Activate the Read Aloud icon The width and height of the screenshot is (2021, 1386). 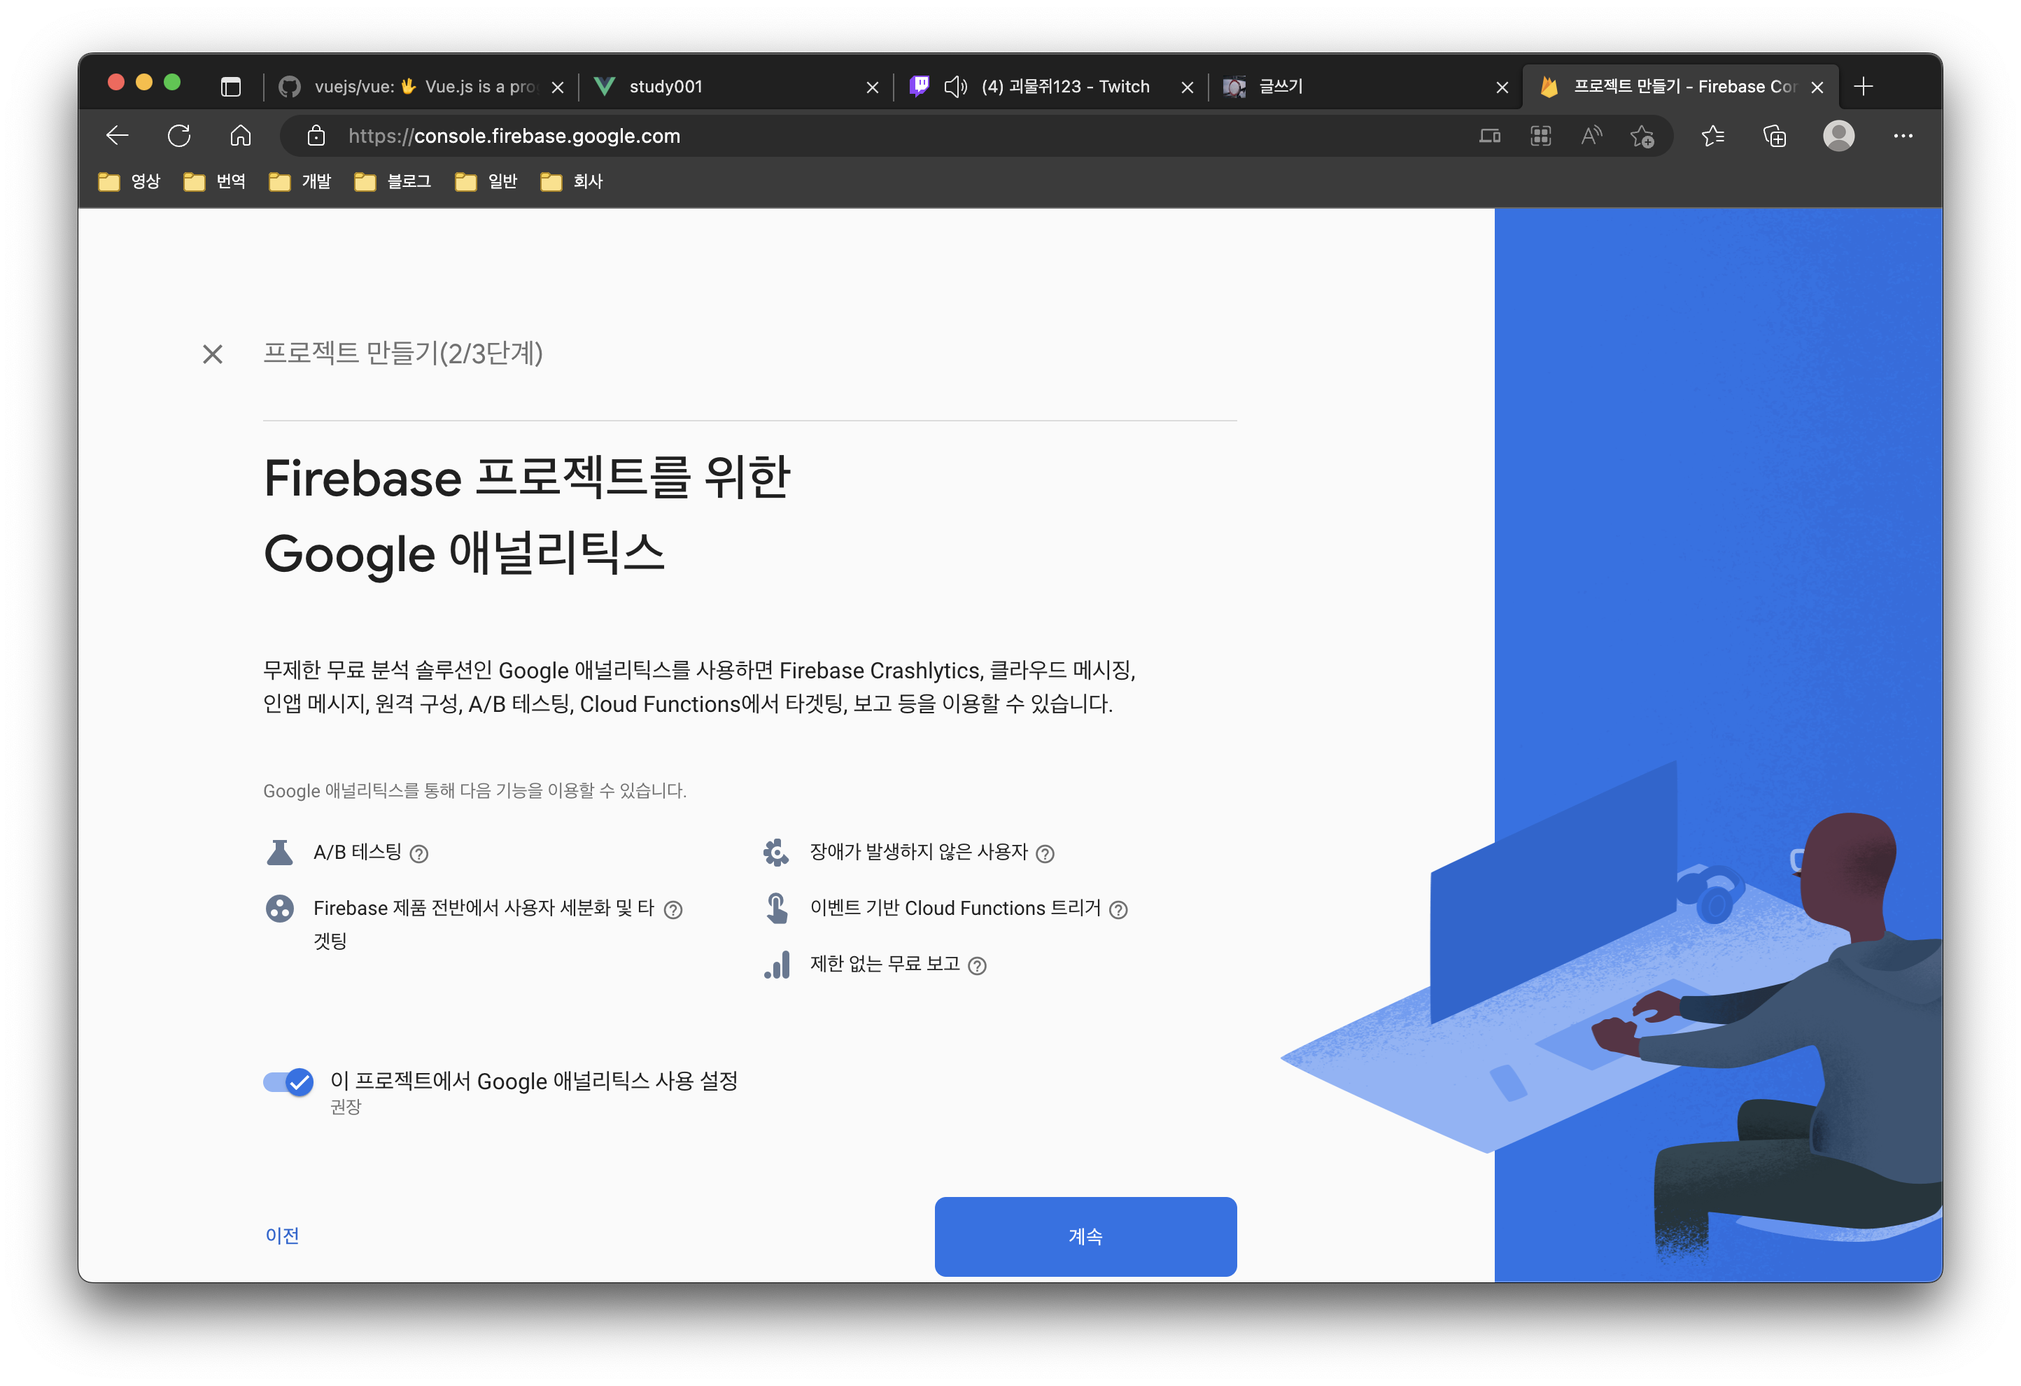(1591, 136)
